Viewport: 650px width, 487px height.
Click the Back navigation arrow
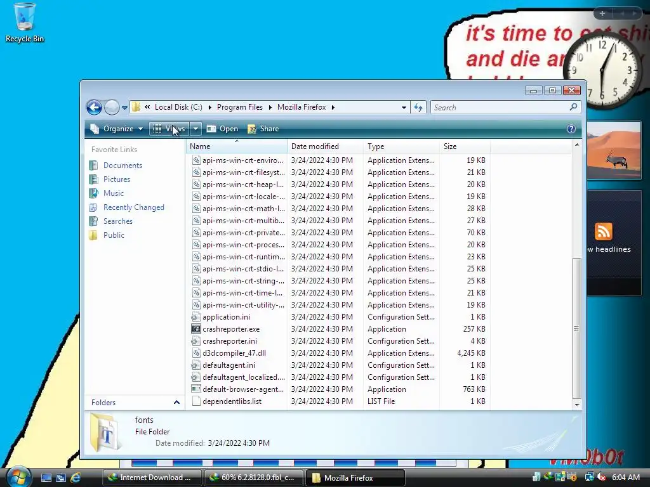(x=94, y=108)
